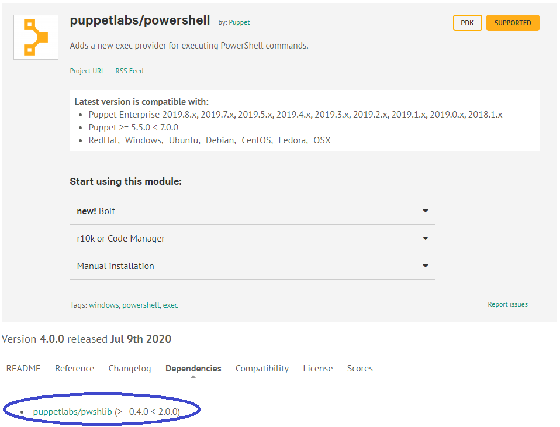Viewport: 560px width, 427px height.
Task: Open the RSS Feed link
Action: point(129,71)
